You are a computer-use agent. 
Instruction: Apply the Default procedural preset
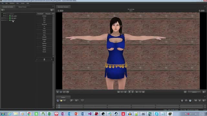[x=44, y=16]
